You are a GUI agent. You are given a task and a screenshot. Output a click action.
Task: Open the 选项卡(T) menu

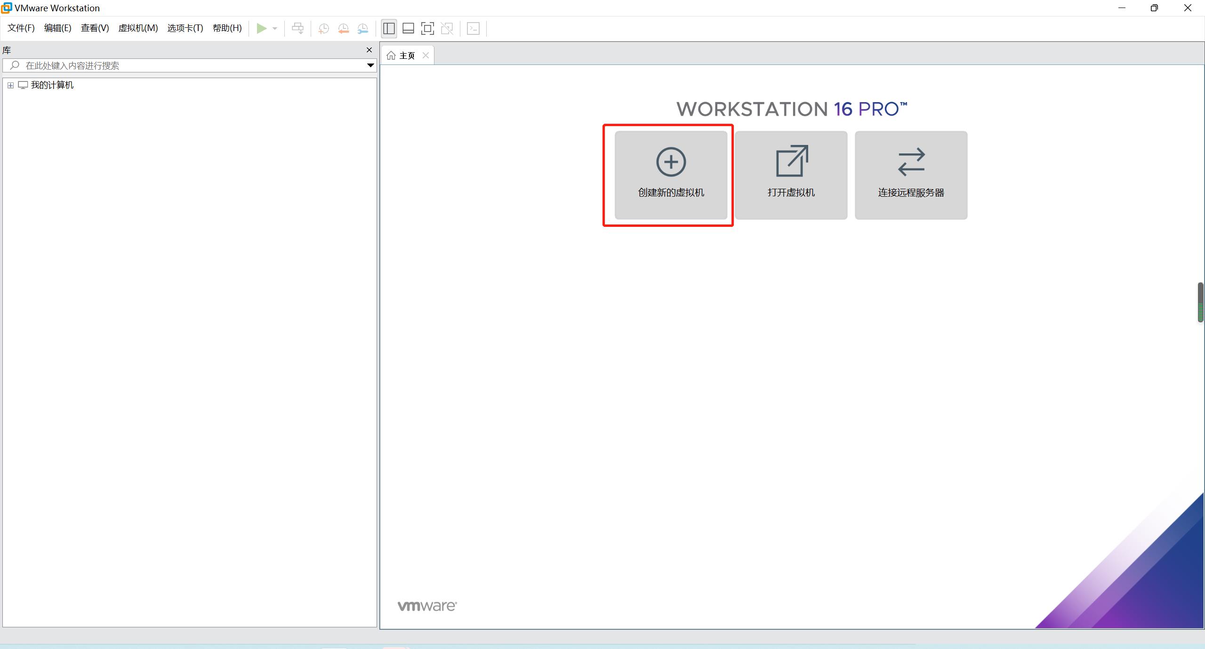[x=185, y=28]
